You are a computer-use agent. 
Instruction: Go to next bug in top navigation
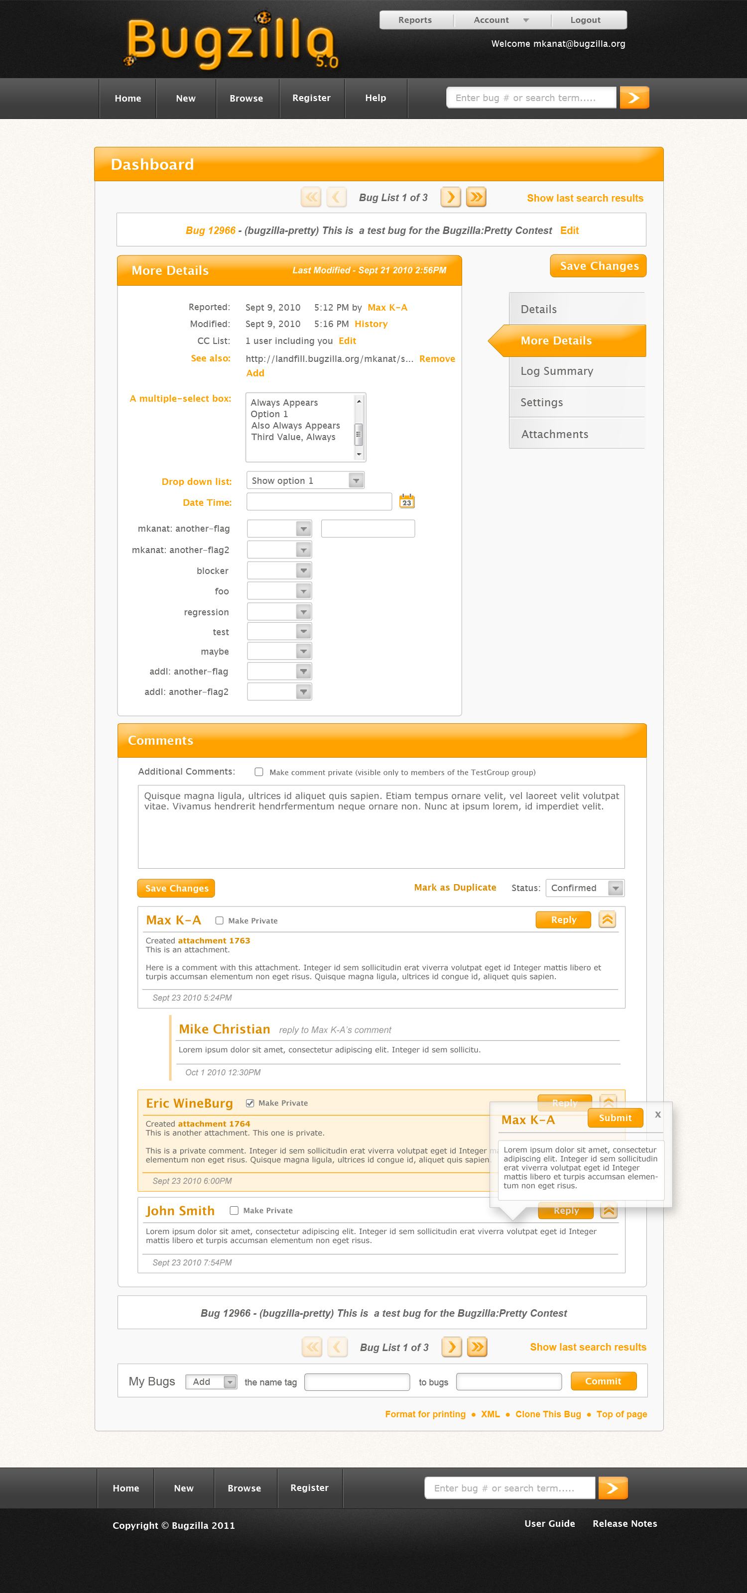point(451,197)
